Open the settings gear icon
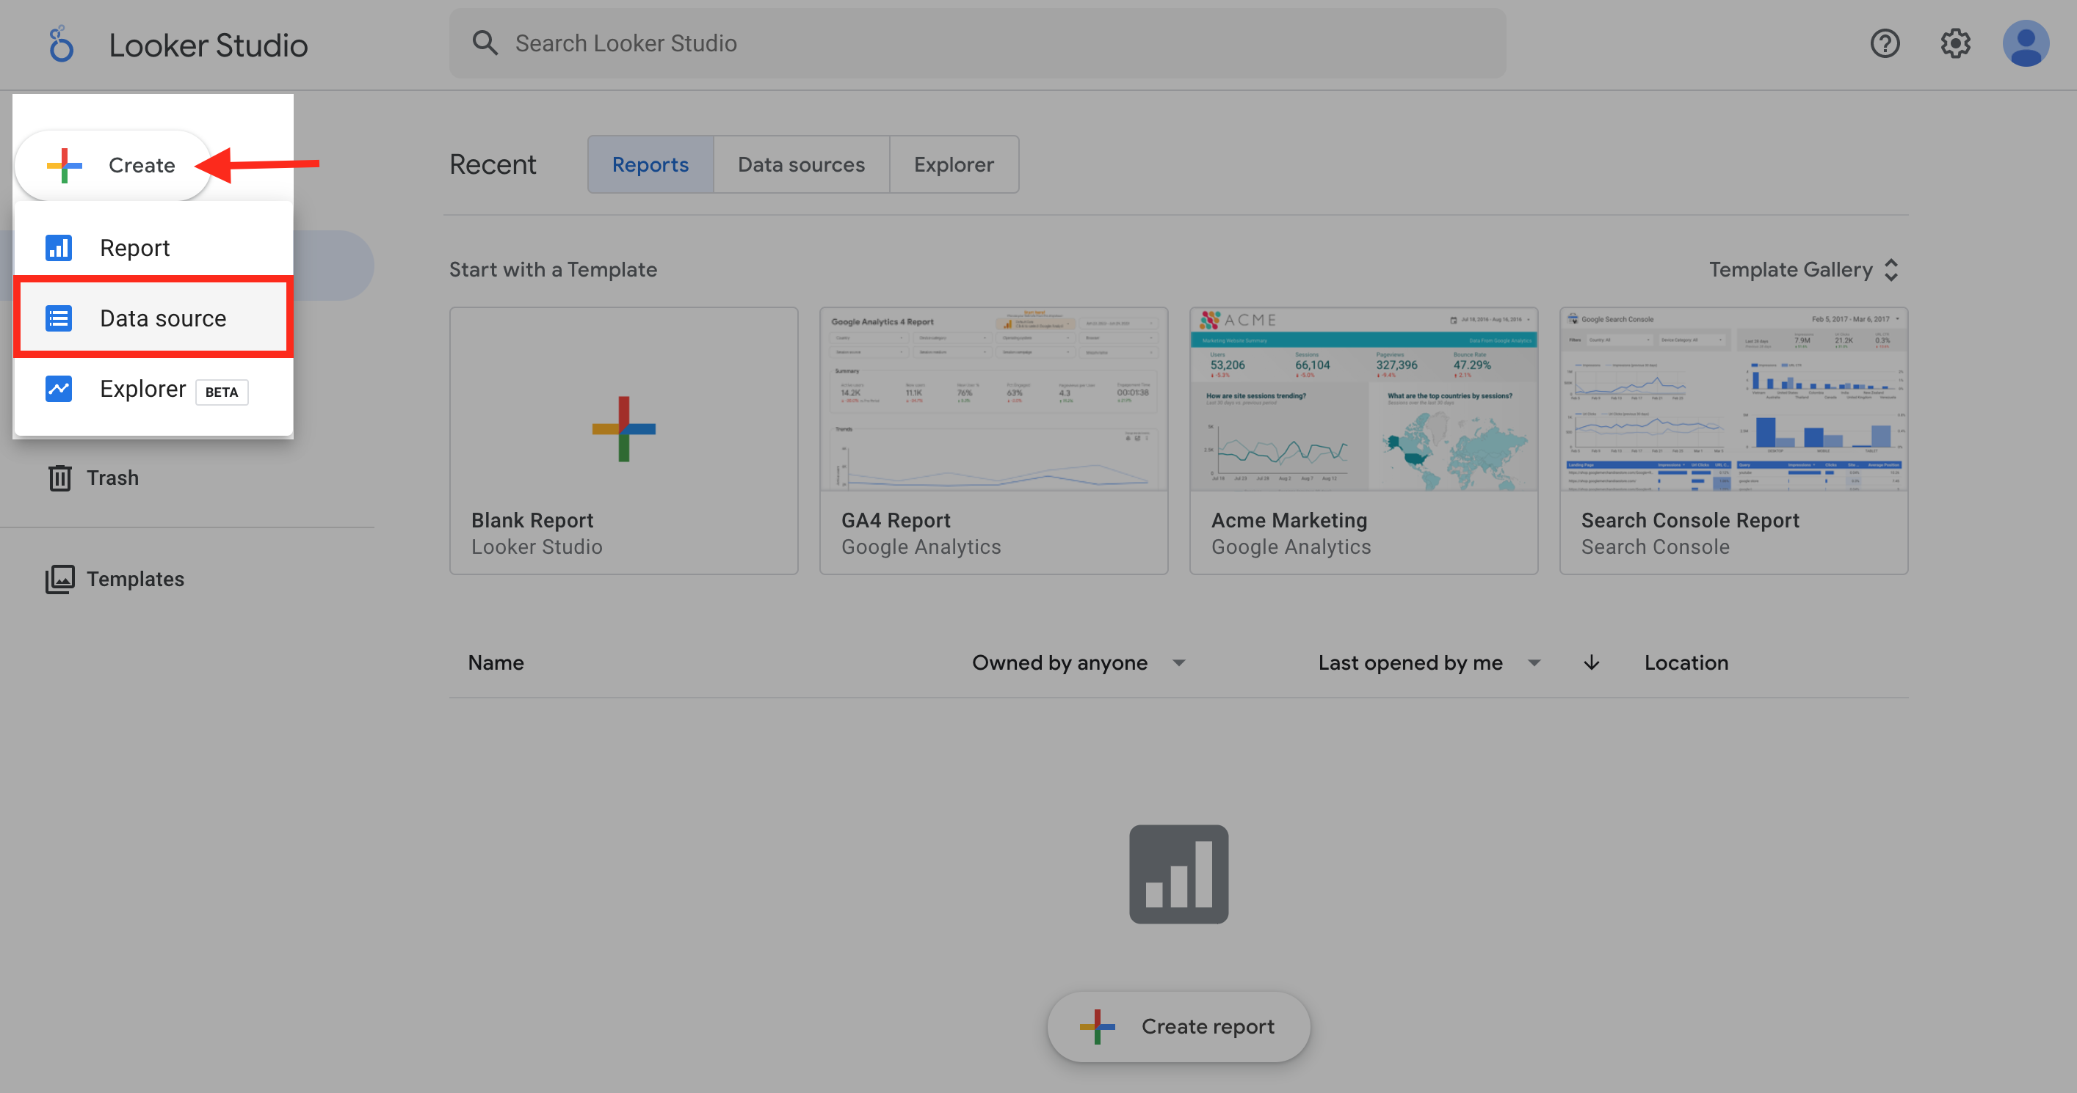This screenshot has height=1093, width=2077. [1954, 43]
